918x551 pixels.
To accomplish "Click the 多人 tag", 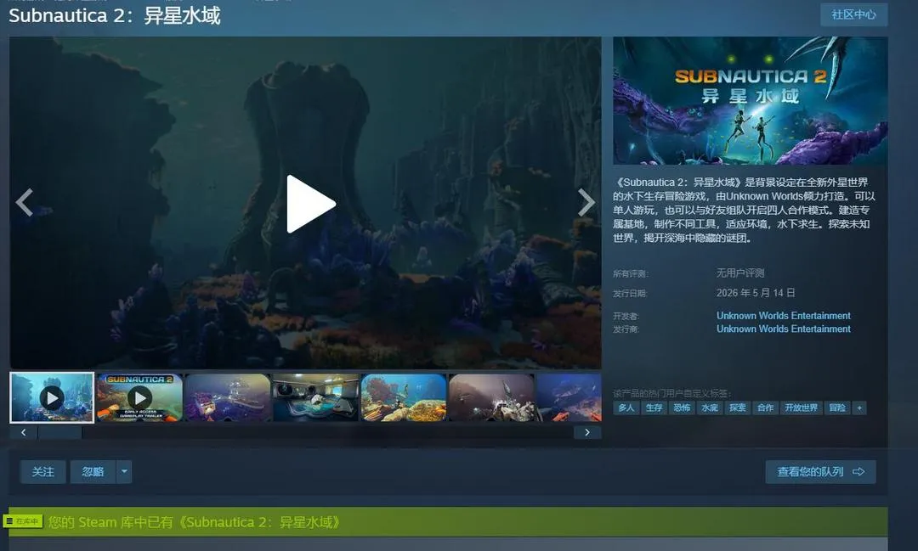I will coord(626,408).
